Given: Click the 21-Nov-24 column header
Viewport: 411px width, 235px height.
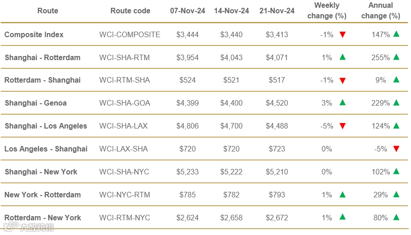Looking at the screenshot, I should tap(277, 11).
